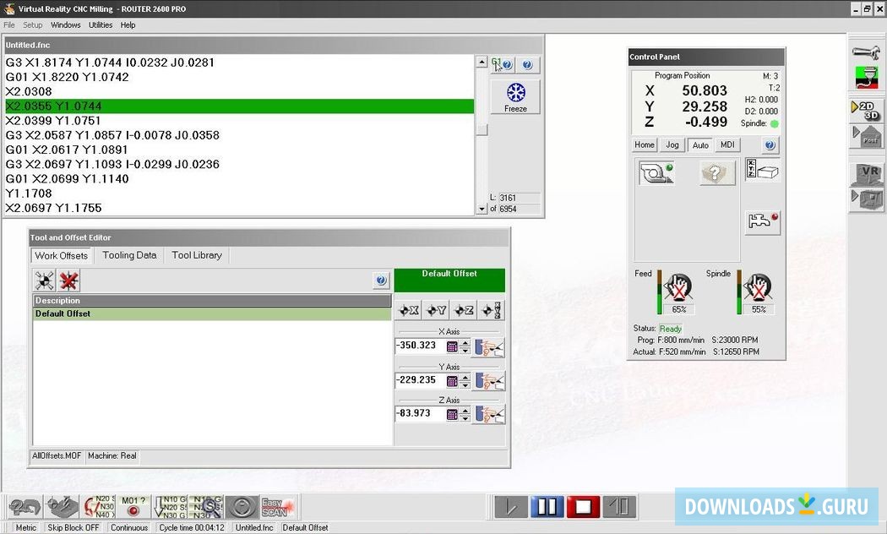Open calculator for Y Axis offset

coord(452,381)
